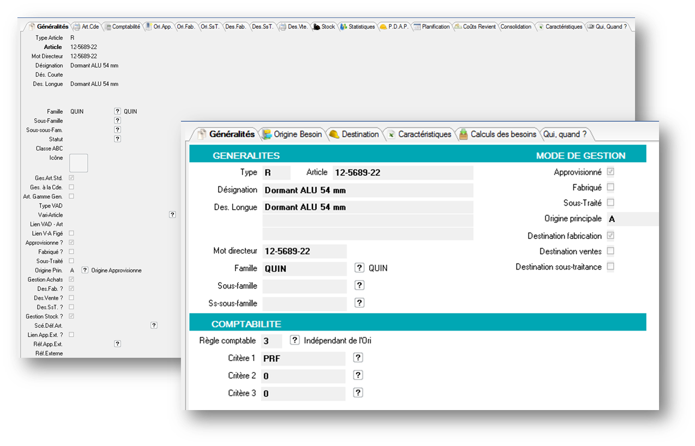Image resolution: width=695 pixels, height=446 pixels.
Task: Click the lookup icon beside Sous-famille field
Action: 359,285
